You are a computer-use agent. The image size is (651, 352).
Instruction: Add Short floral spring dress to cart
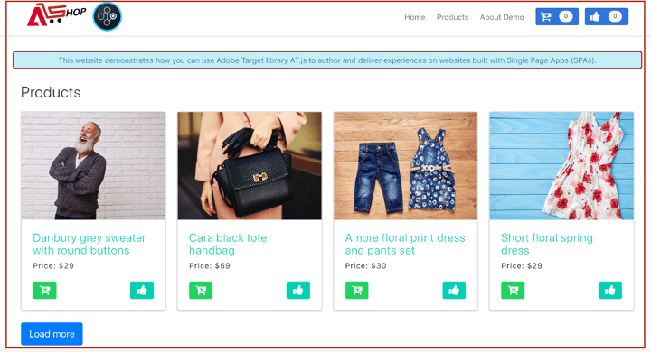(x=513, y=291)
